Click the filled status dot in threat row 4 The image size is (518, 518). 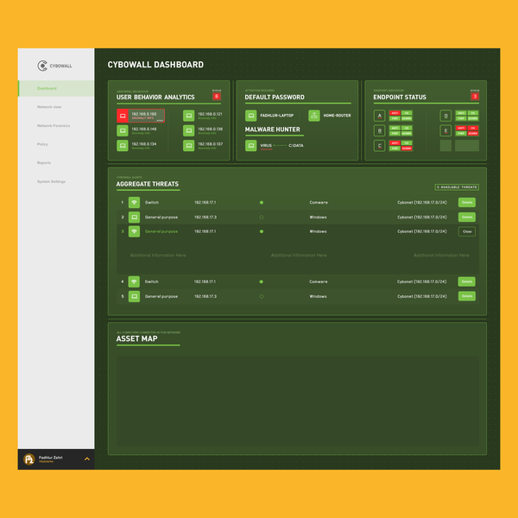click(261, 281)
